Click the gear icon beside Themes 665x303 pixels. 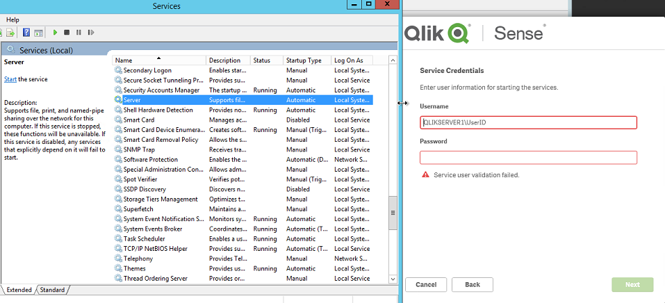118,269
